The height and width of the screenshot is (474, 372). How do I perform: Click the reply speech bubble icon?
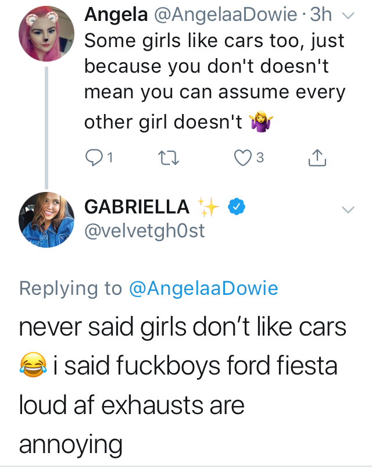94,158
